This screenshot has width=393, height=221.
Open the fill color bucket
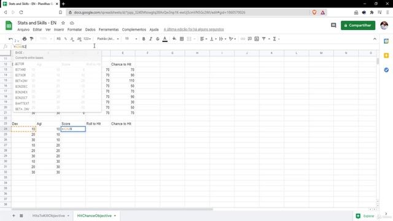click(x=174, y=39)
